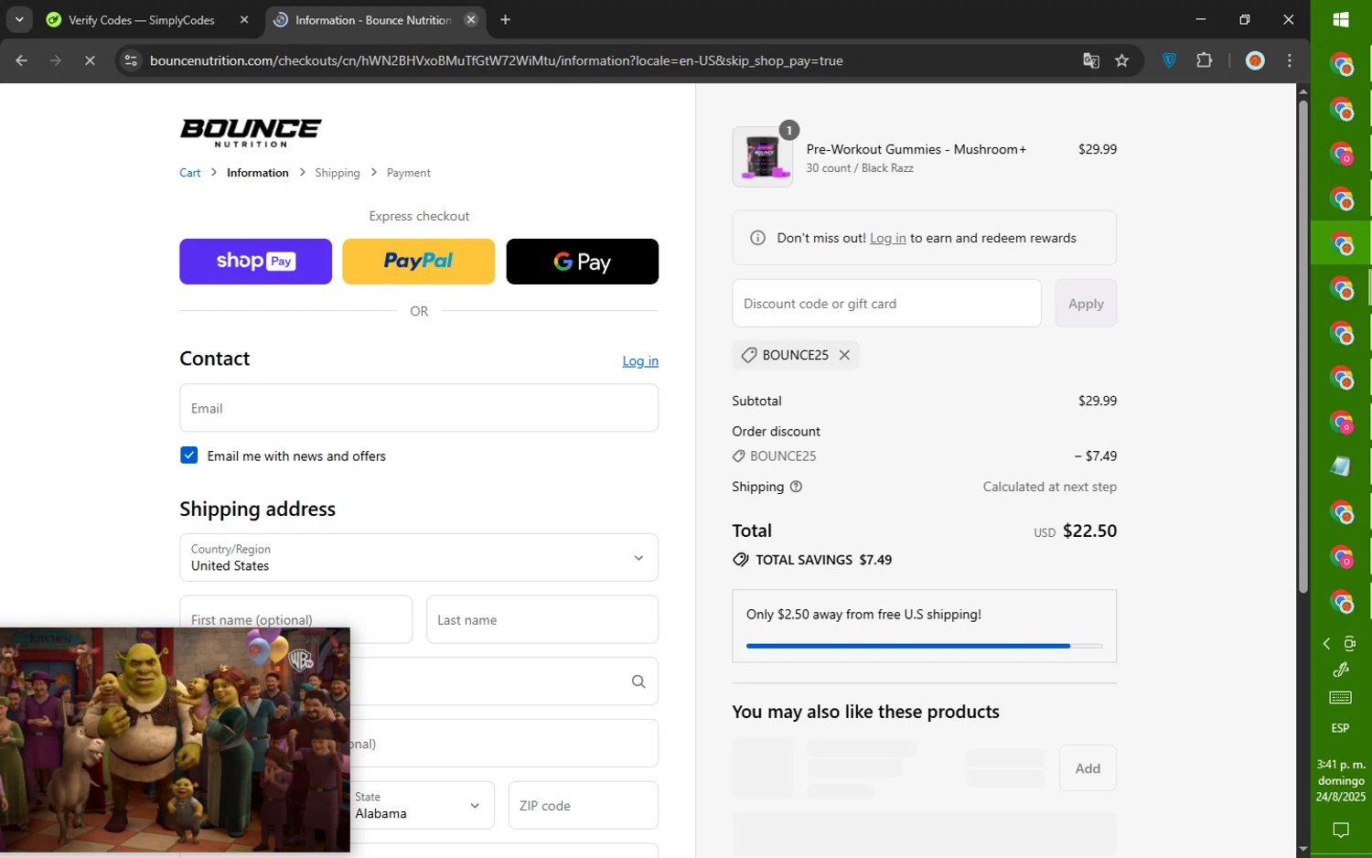Check out with Shop Pay
1372x858 pixels.
coord(255,262)
